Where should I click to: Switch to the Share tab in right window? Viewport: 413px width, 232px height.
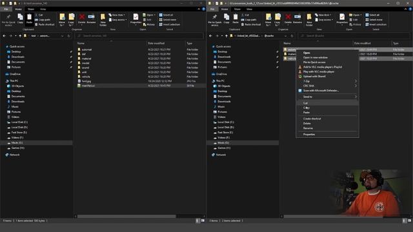[x=237, y=9]
